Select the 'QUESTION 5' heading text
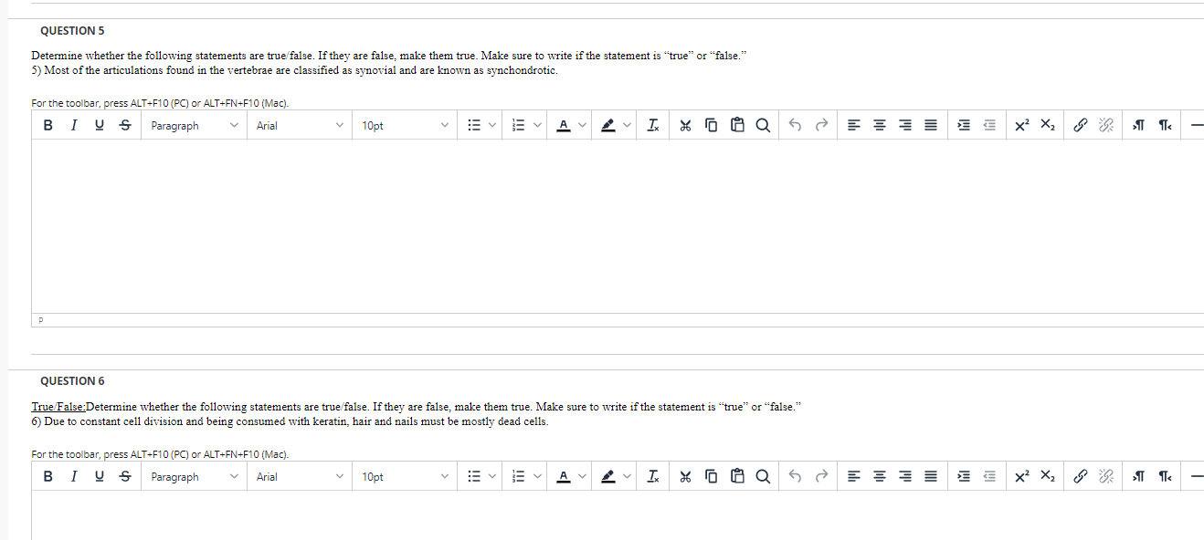This screenshot has width=1204, height=540. click(72, 30)
